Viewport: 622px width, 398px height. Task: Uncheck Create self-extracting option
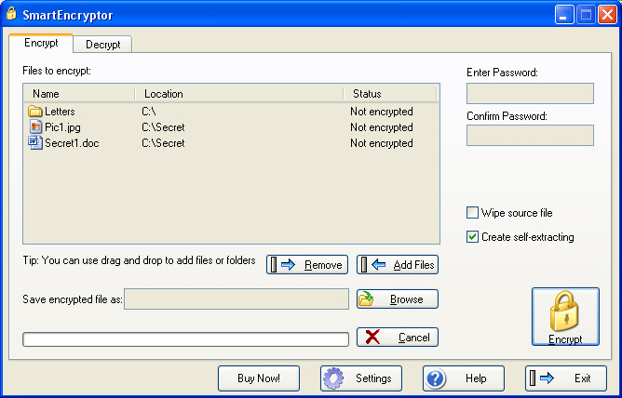click(x=472, y=237)
